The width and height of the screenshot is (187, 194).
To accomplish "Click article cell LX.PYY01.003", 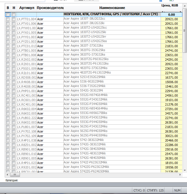I will tap(27, 37).
